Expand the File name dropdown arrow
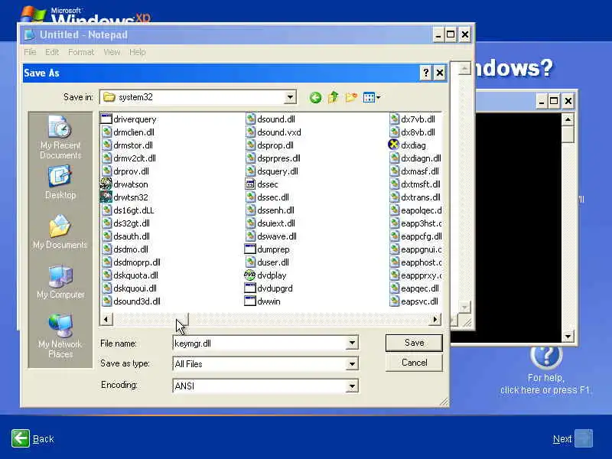Viewport: 612px width, 459px height. 352,343
